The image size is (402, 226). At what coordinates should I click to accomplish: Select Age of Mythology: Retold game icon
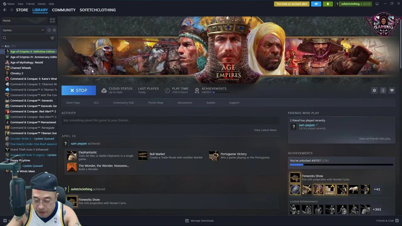7,62
